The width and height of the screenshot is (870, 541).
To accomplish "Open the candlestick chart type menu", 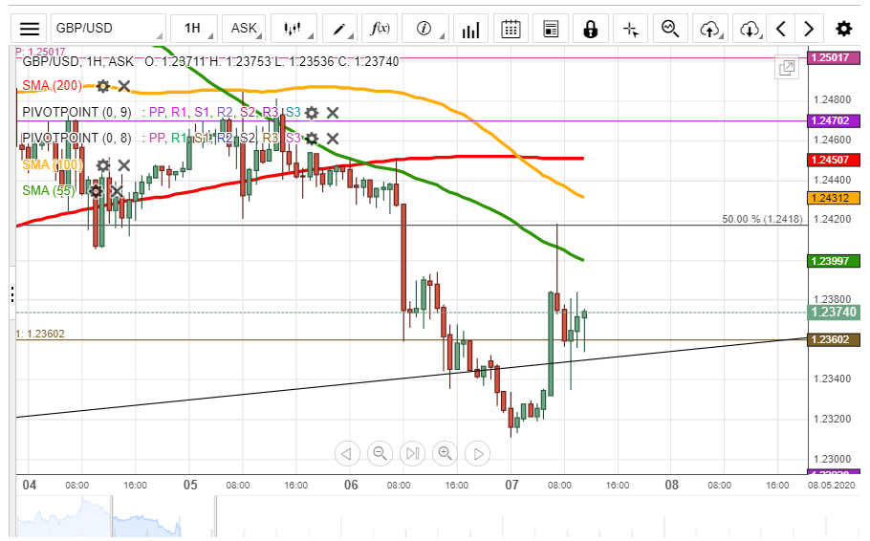I will click(294, 29).
